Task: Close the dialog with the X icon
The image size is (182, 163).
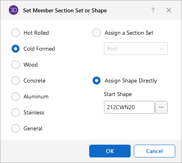Action: coord(169,10)
